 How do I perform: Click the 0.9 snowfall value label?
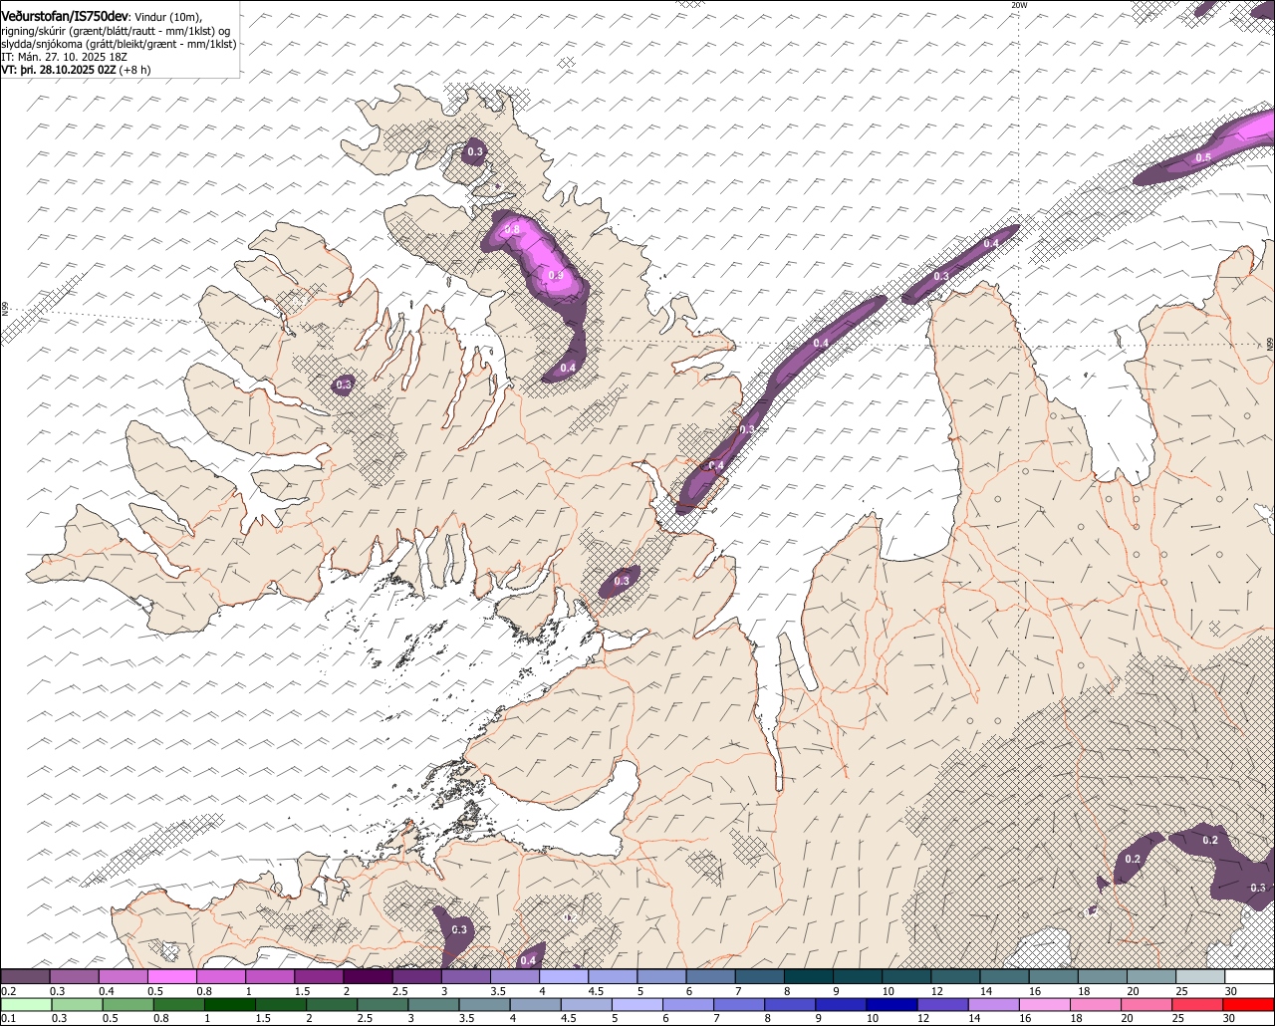coord(556,276)
